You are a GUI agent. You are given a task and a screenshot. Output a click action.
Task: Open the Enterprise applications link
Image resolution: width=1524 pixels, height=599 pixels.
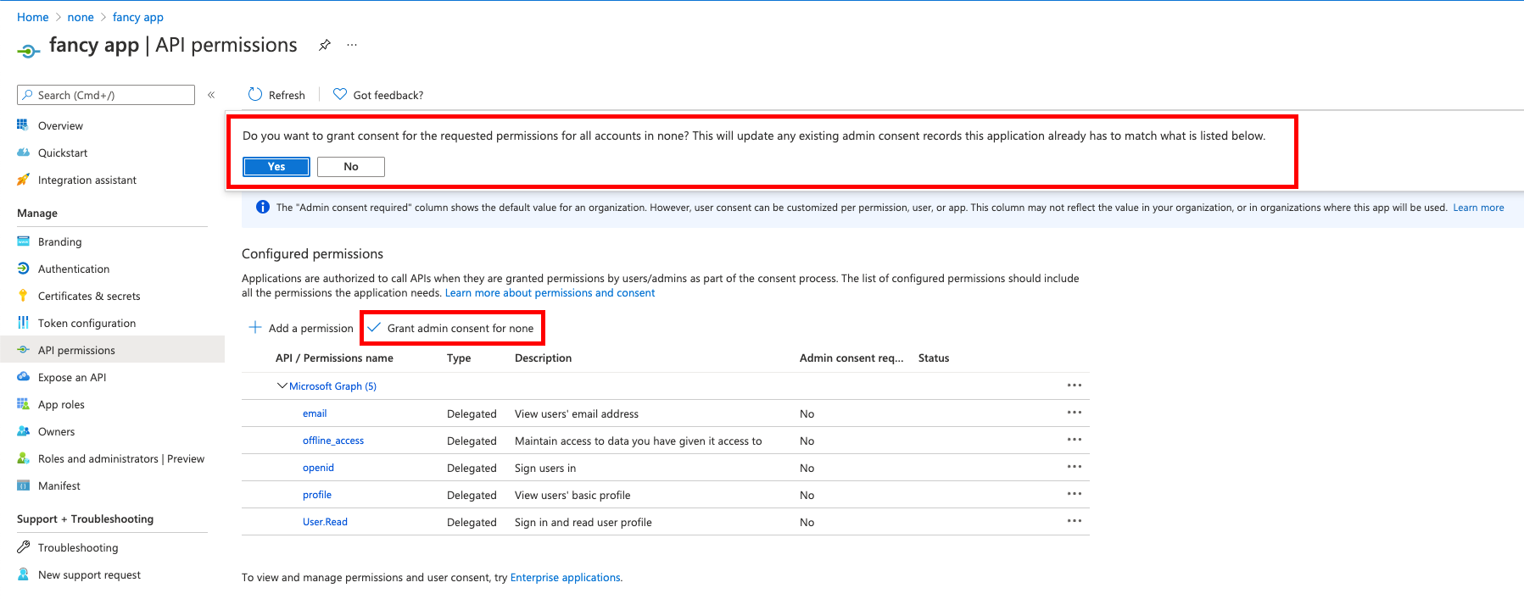(566, 578)
